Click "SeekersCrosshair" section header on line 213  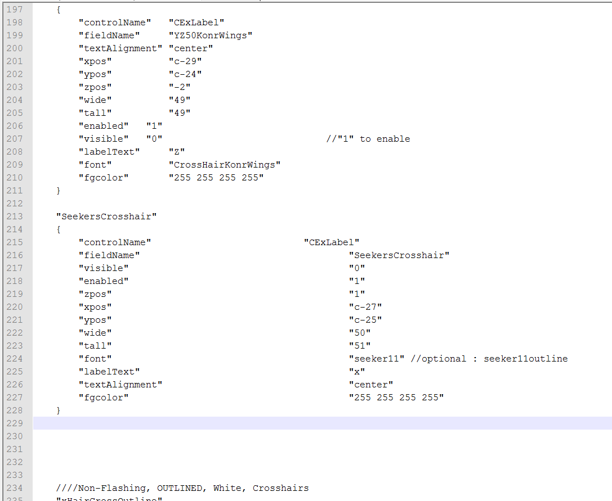click(106, 216)
